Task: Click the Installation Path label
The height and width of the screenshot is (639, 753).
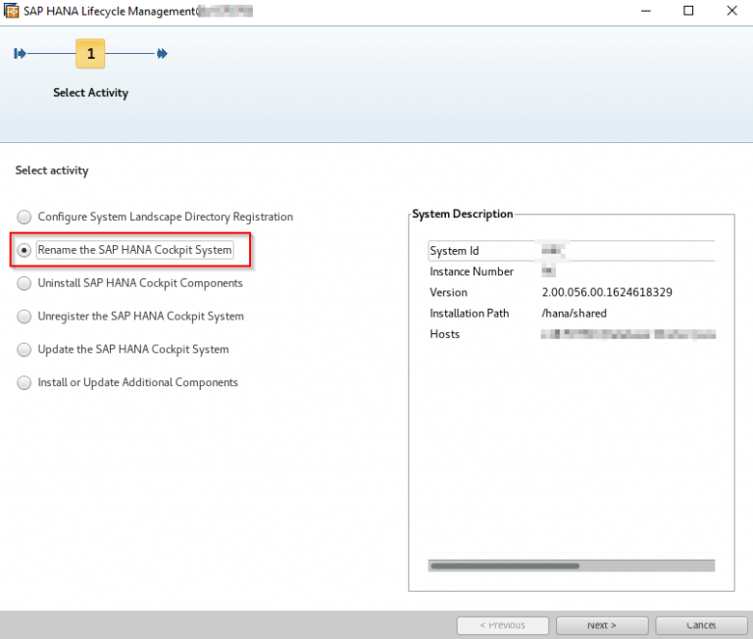Action: 470,314
